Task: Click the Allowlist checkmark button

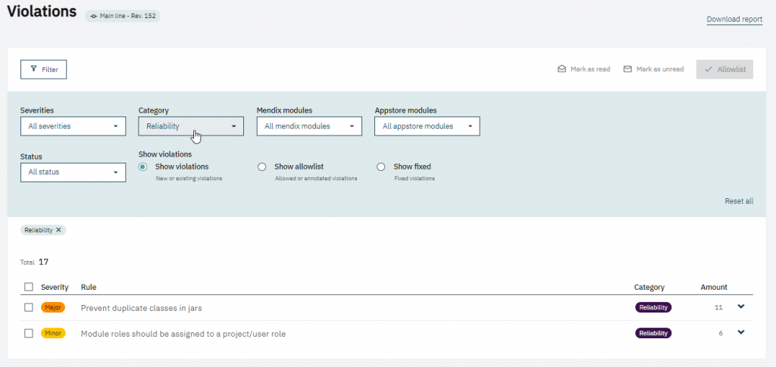Action: point(724,70)
